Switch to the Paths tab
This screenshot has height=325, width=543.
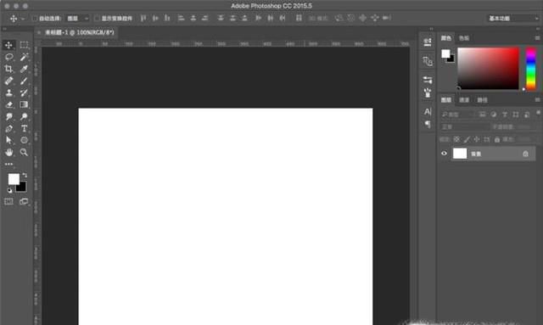coord(482,100)
